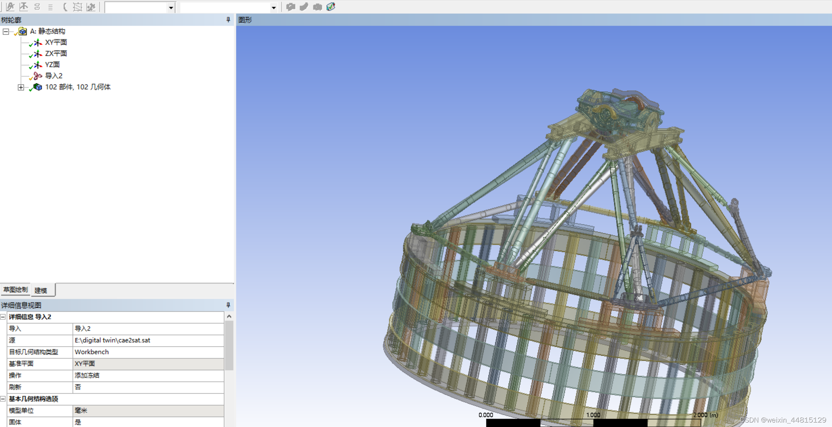832x427 pixels.
Task: Click the 详细信息视图 panel title
Action: click(x=21, y=305)
